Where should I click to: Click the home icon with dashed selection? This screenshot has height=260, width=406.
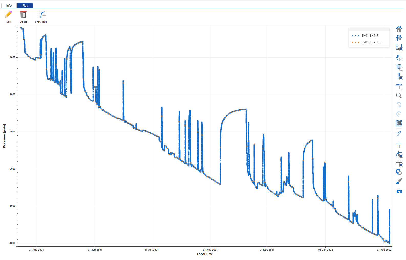tap(399, 38)
